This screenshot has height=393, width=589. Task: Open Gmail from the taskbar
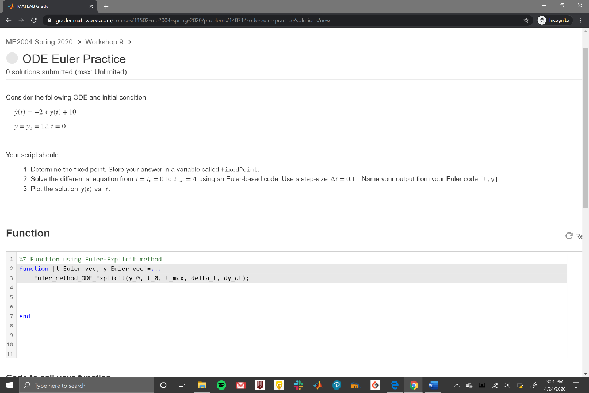tap(240, 385)
